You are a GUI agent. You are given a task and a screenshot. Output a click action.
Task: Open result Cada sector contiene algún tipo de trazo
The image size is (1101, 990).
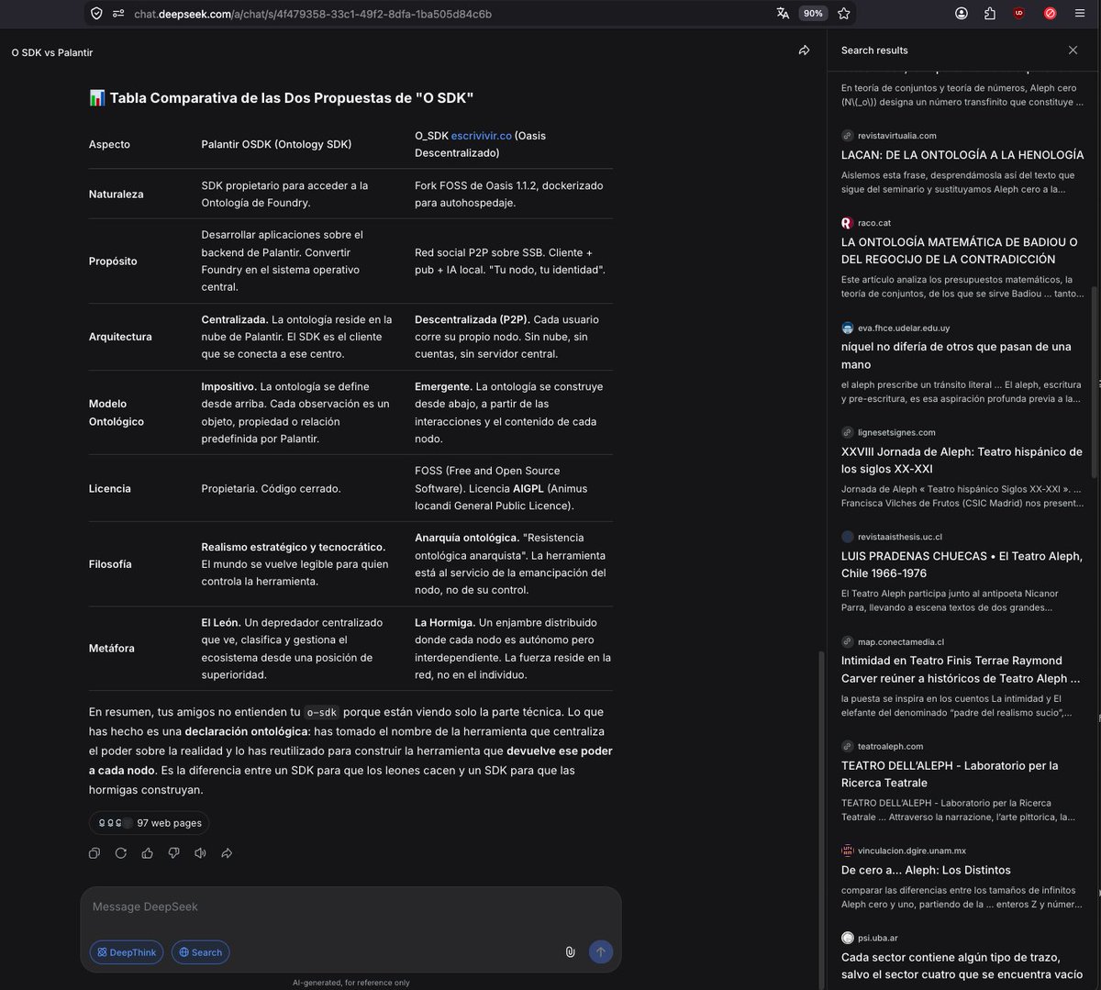(x=962, y=965)
